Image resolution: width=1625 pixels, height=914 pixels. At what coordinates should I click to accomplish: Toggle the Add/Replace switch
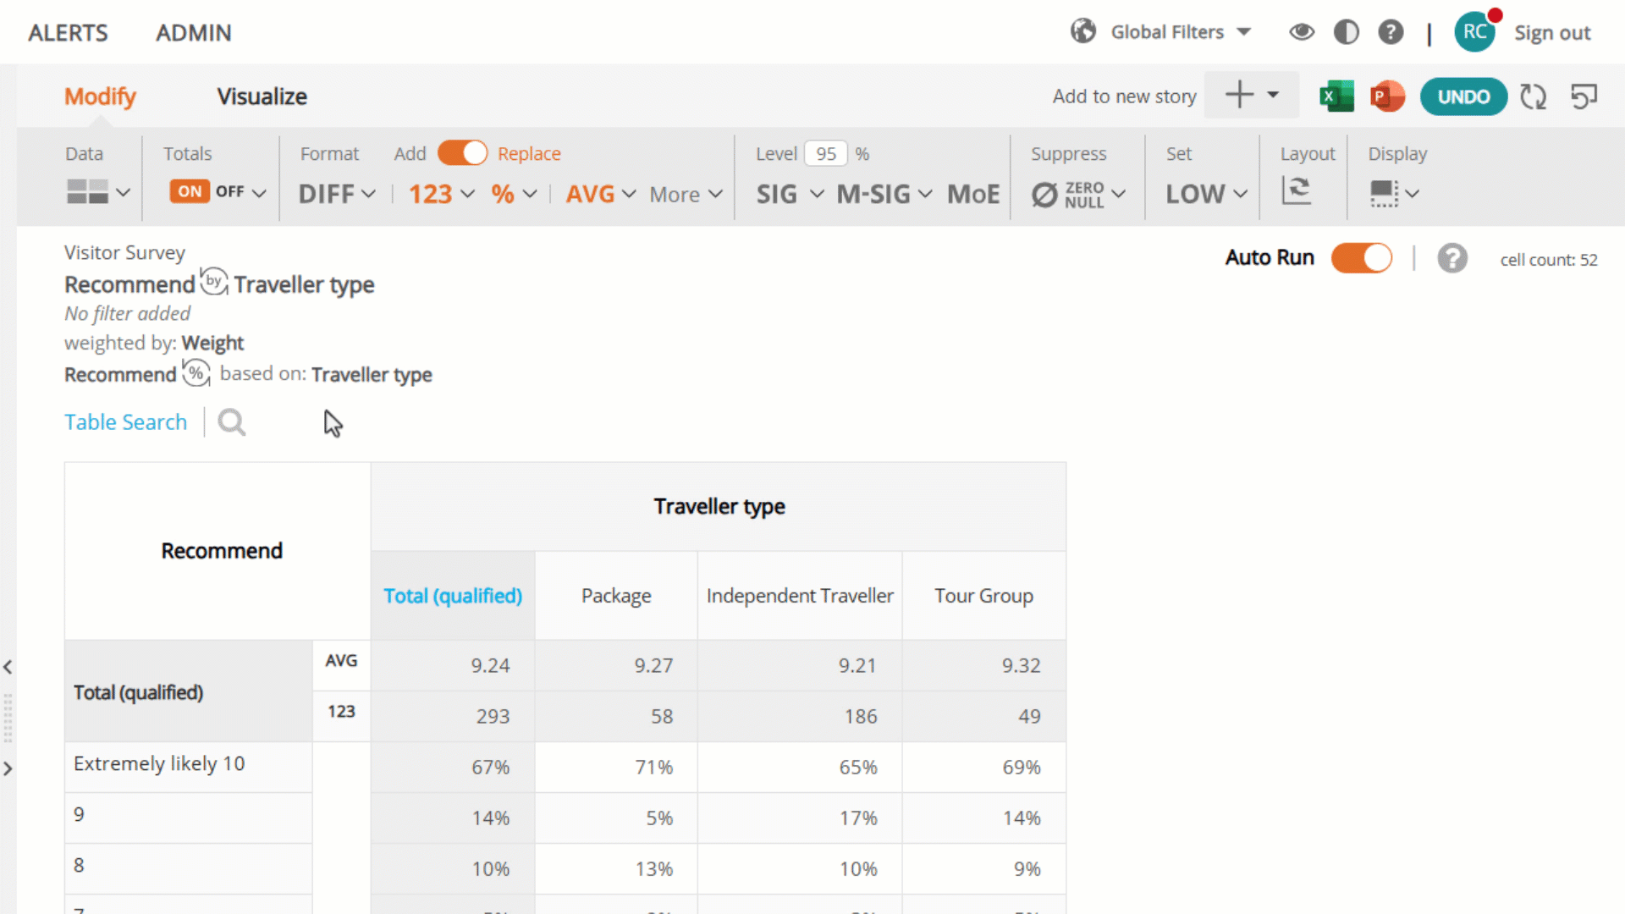[x=462, y=153]
